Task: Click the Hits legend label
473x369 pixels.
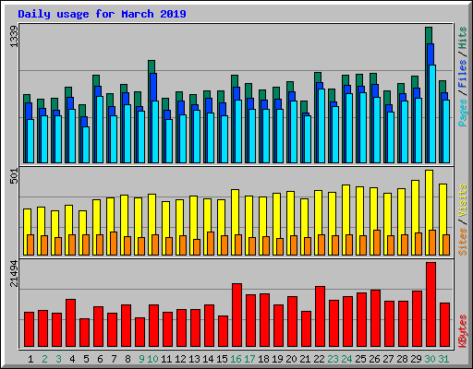Action: click(462, 38)
